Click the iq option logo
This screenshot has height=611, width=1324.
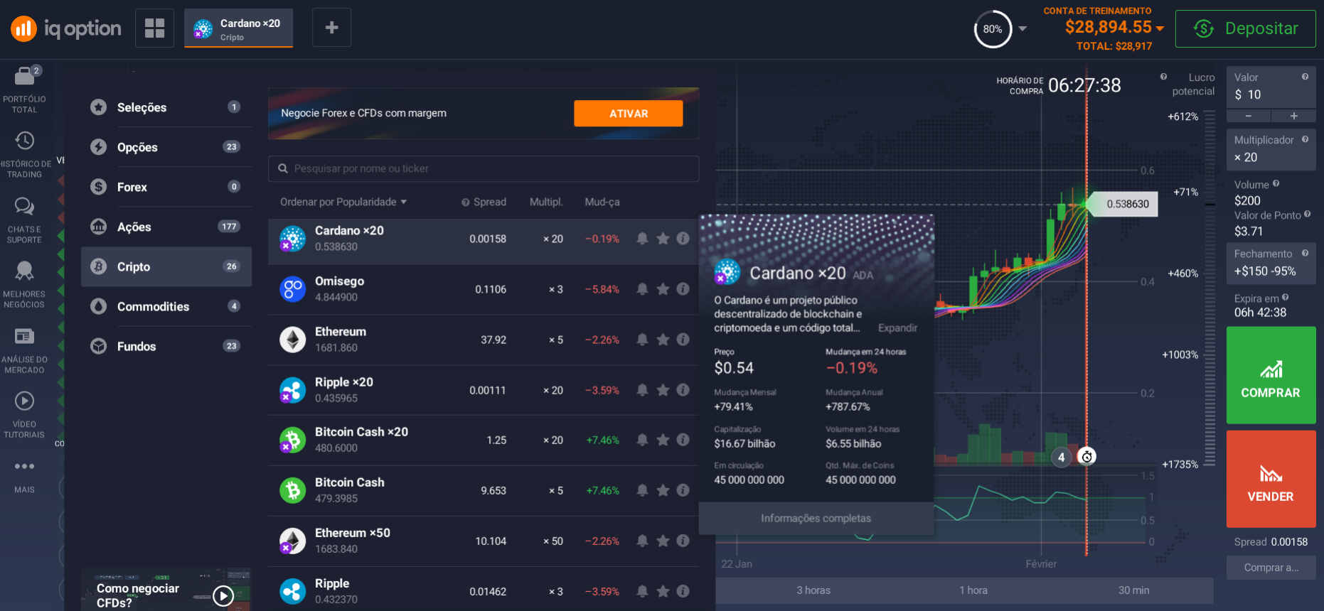[66, 28]
